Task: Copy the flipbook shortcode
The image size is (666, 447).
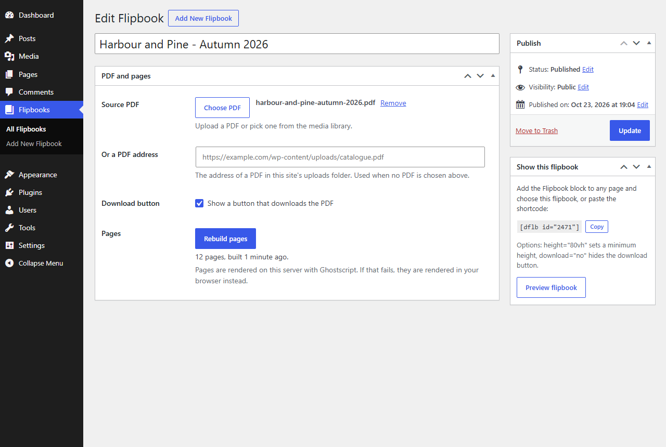Action: [597, 227]
